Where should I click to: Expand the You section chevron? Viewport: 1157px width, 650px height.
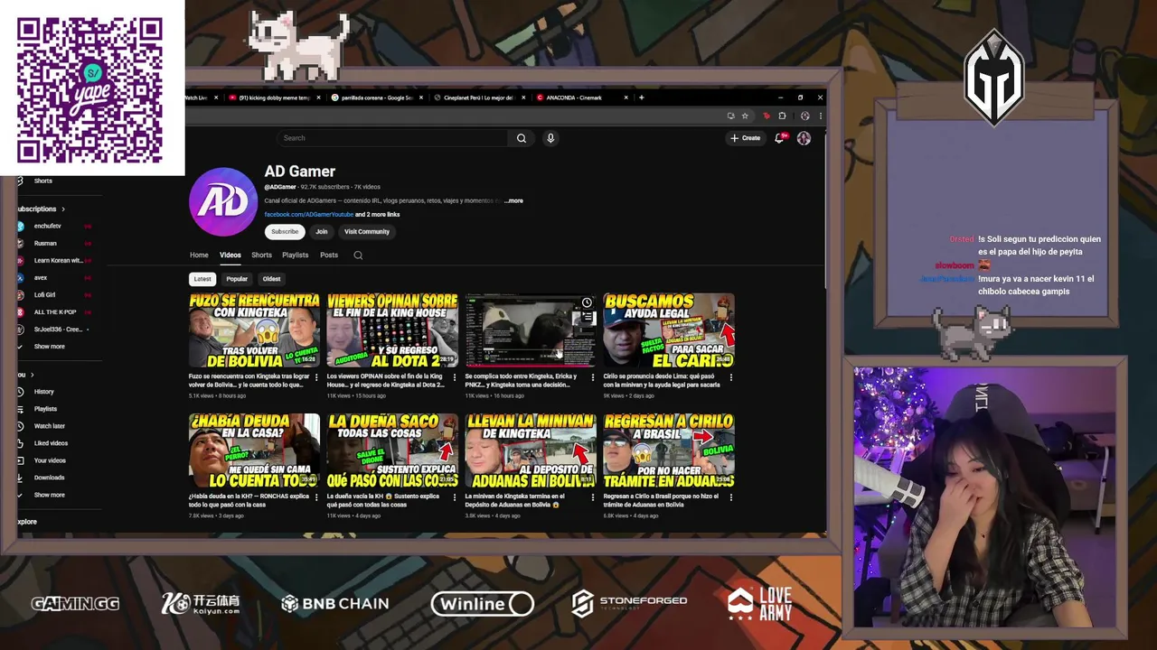tap(33, 375)
